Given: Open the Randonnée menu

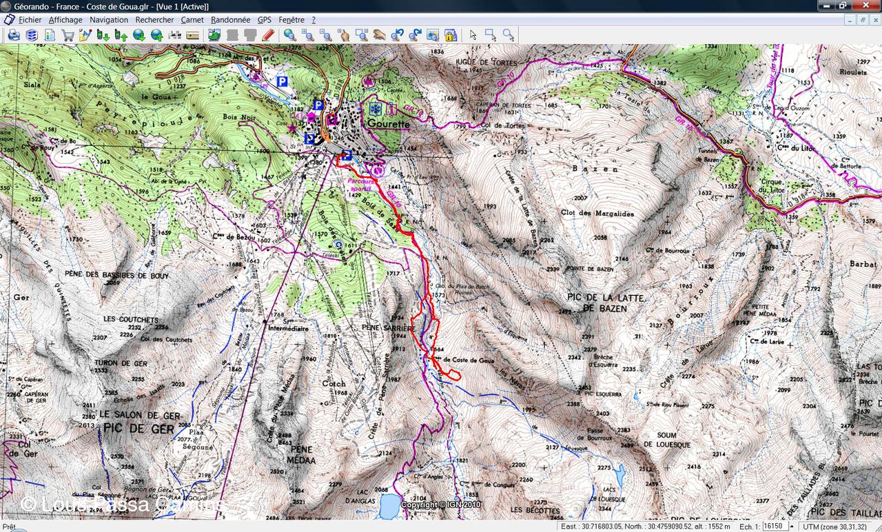Looking at the screenshot, I should click(x=230, y=20).
